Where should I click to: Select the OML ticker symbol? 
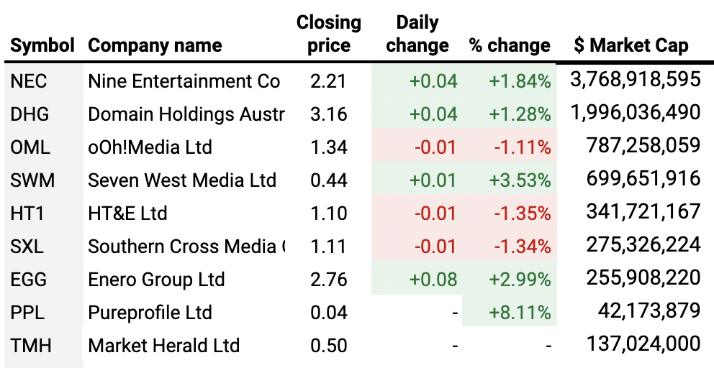tap(30, 147)
